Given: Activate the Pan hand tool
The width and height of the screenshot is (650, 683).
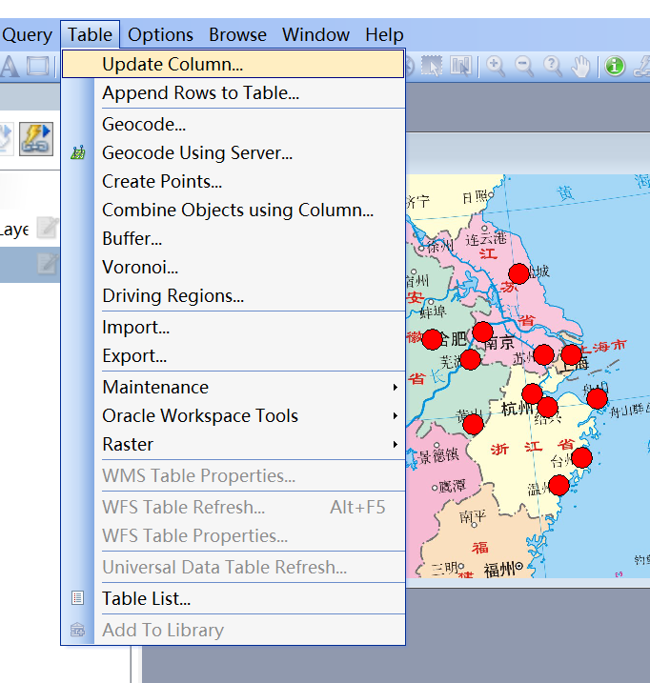Looking at the screenshot, I should point(580,66).
